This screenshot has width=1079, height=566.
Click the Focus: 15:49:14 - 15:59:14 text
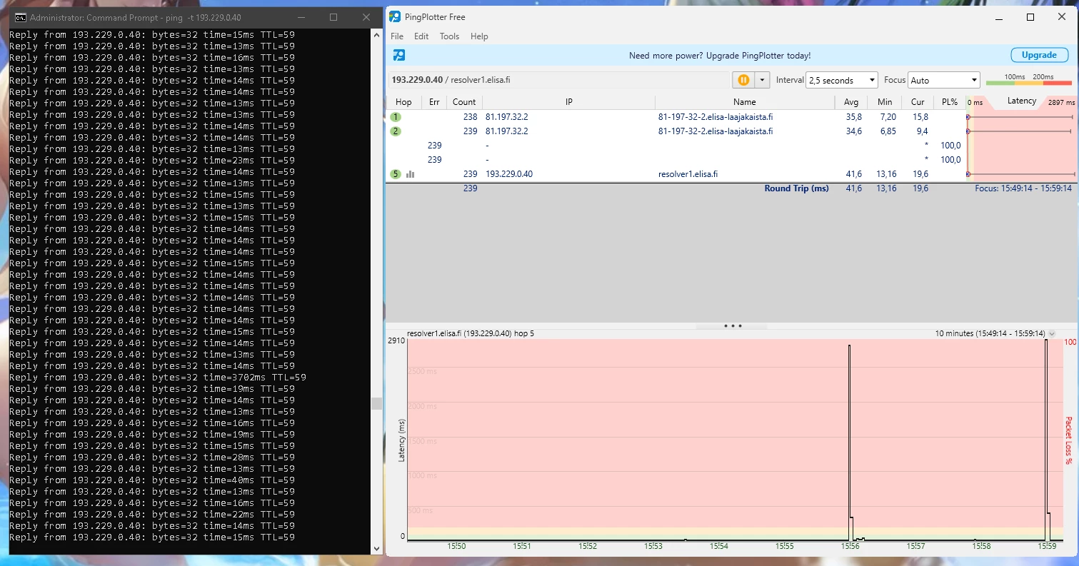(1023, 188)
